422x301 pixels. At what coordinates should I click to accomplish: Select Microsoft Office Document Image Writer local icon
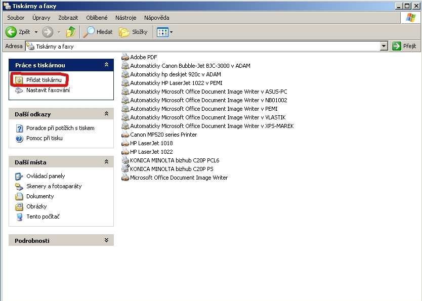point(125,178)
